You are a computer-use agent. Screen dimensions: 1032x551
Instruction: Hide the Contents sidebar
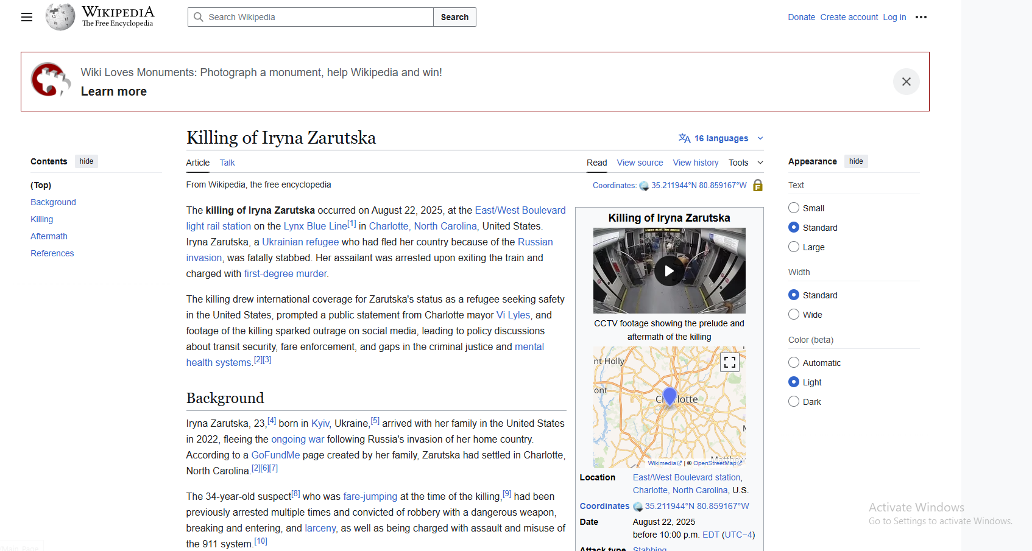point(87,161)
